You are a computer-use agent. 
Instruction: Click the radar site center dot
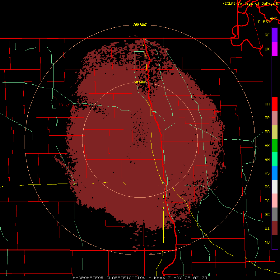click(140, 140)
